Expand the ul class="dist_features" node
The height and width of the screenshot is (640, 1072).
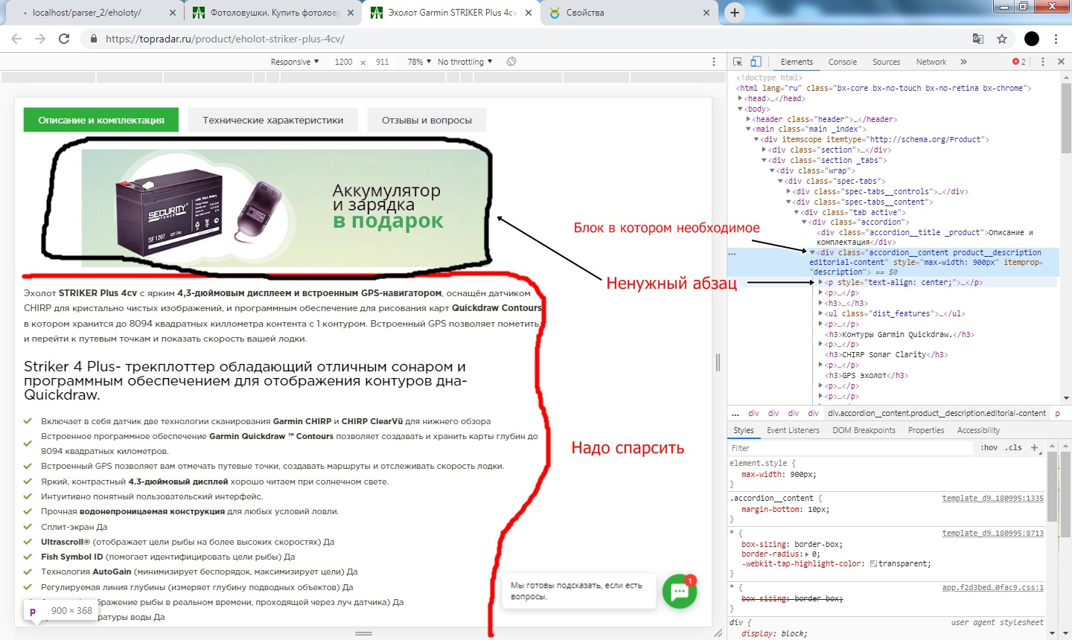820,313
